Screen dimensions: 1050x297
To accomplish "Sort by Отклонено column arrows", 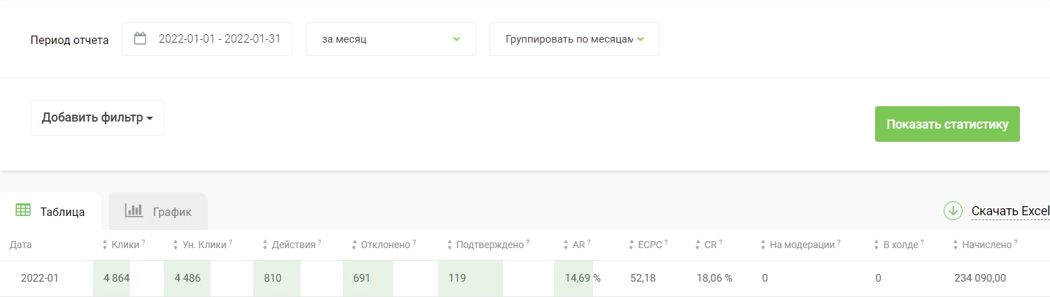I will [354, 245].
